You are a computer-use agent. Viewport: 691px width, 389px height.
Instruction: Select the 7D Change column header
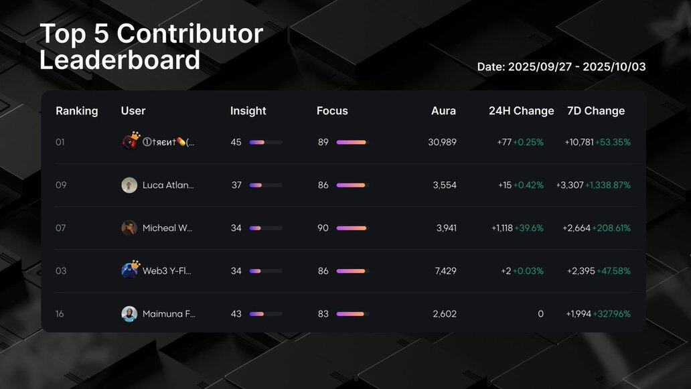595,111
